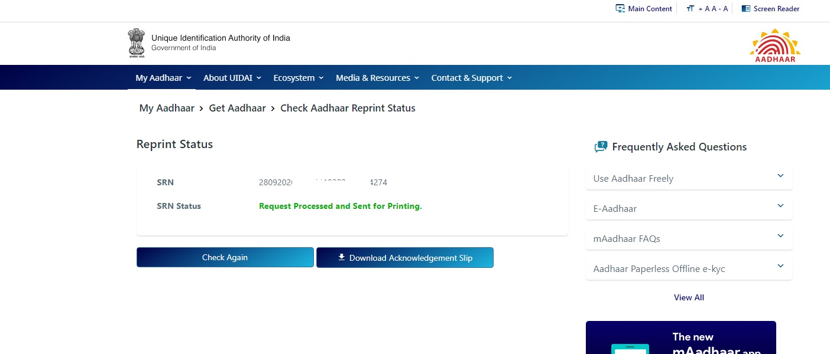Click the Main Content skip icon
Image resolution: width=830 pixels, height=354 pixels.
[620, 9]
